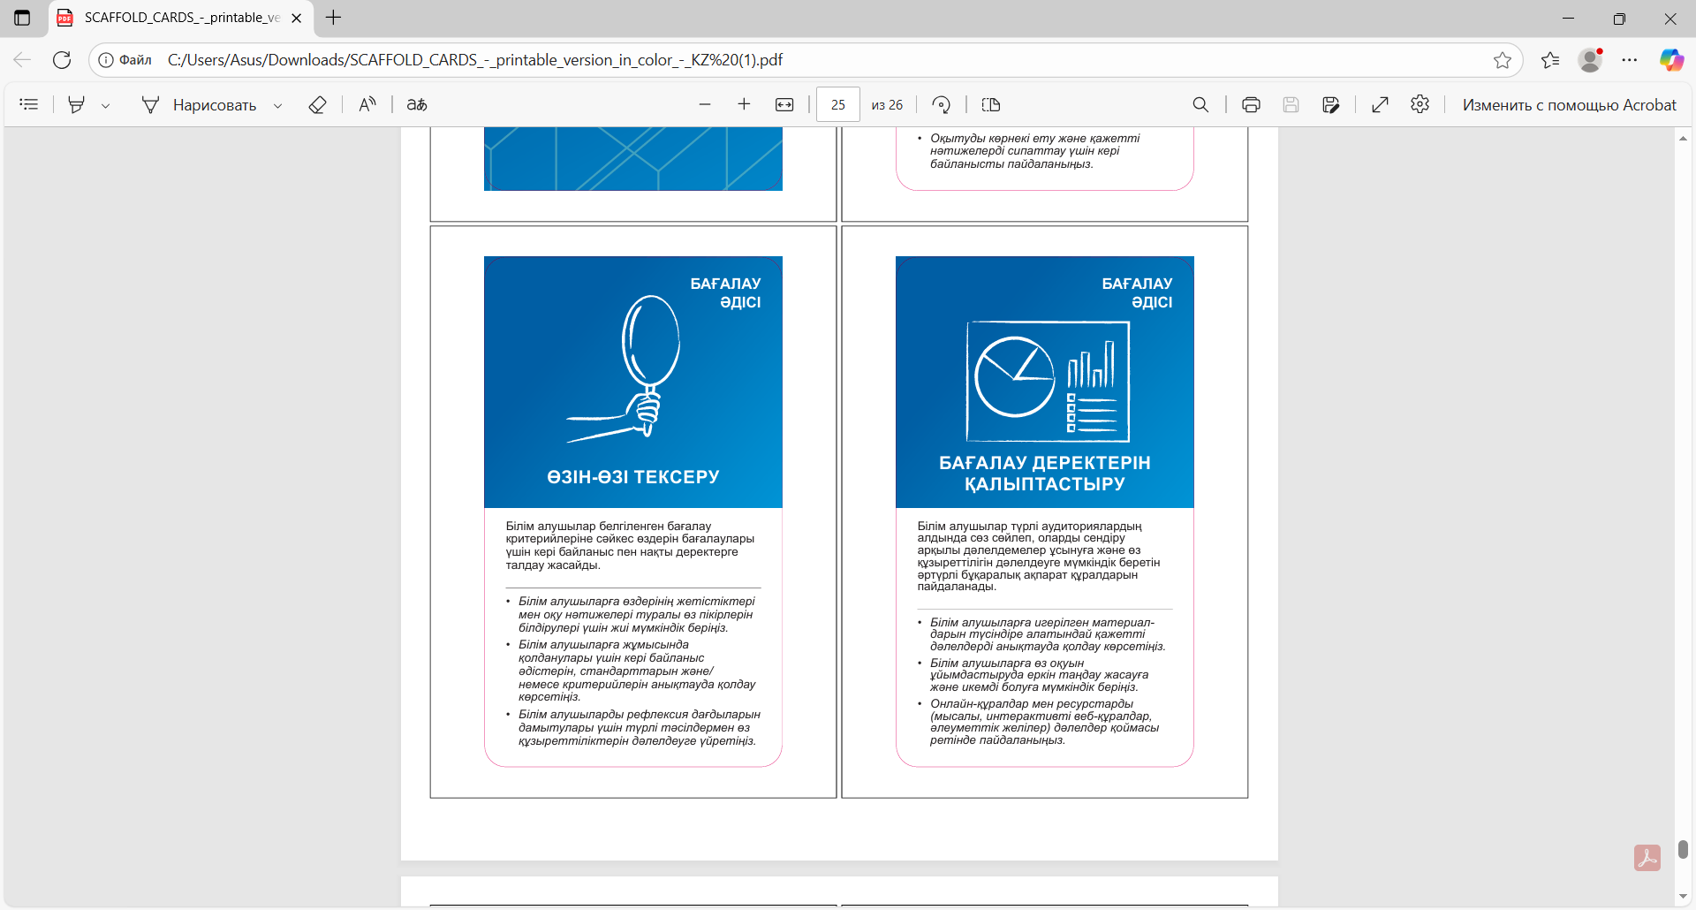Click the page number field showing 25
Image resolution: width=1696 pixels, height=910 pixels.
(838, 105)
